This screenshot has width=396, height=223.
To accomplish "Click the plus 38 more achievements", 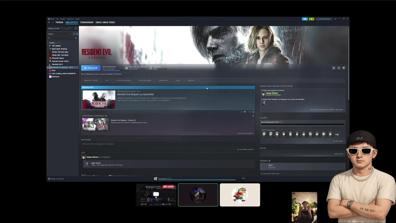I will point(337,134).
